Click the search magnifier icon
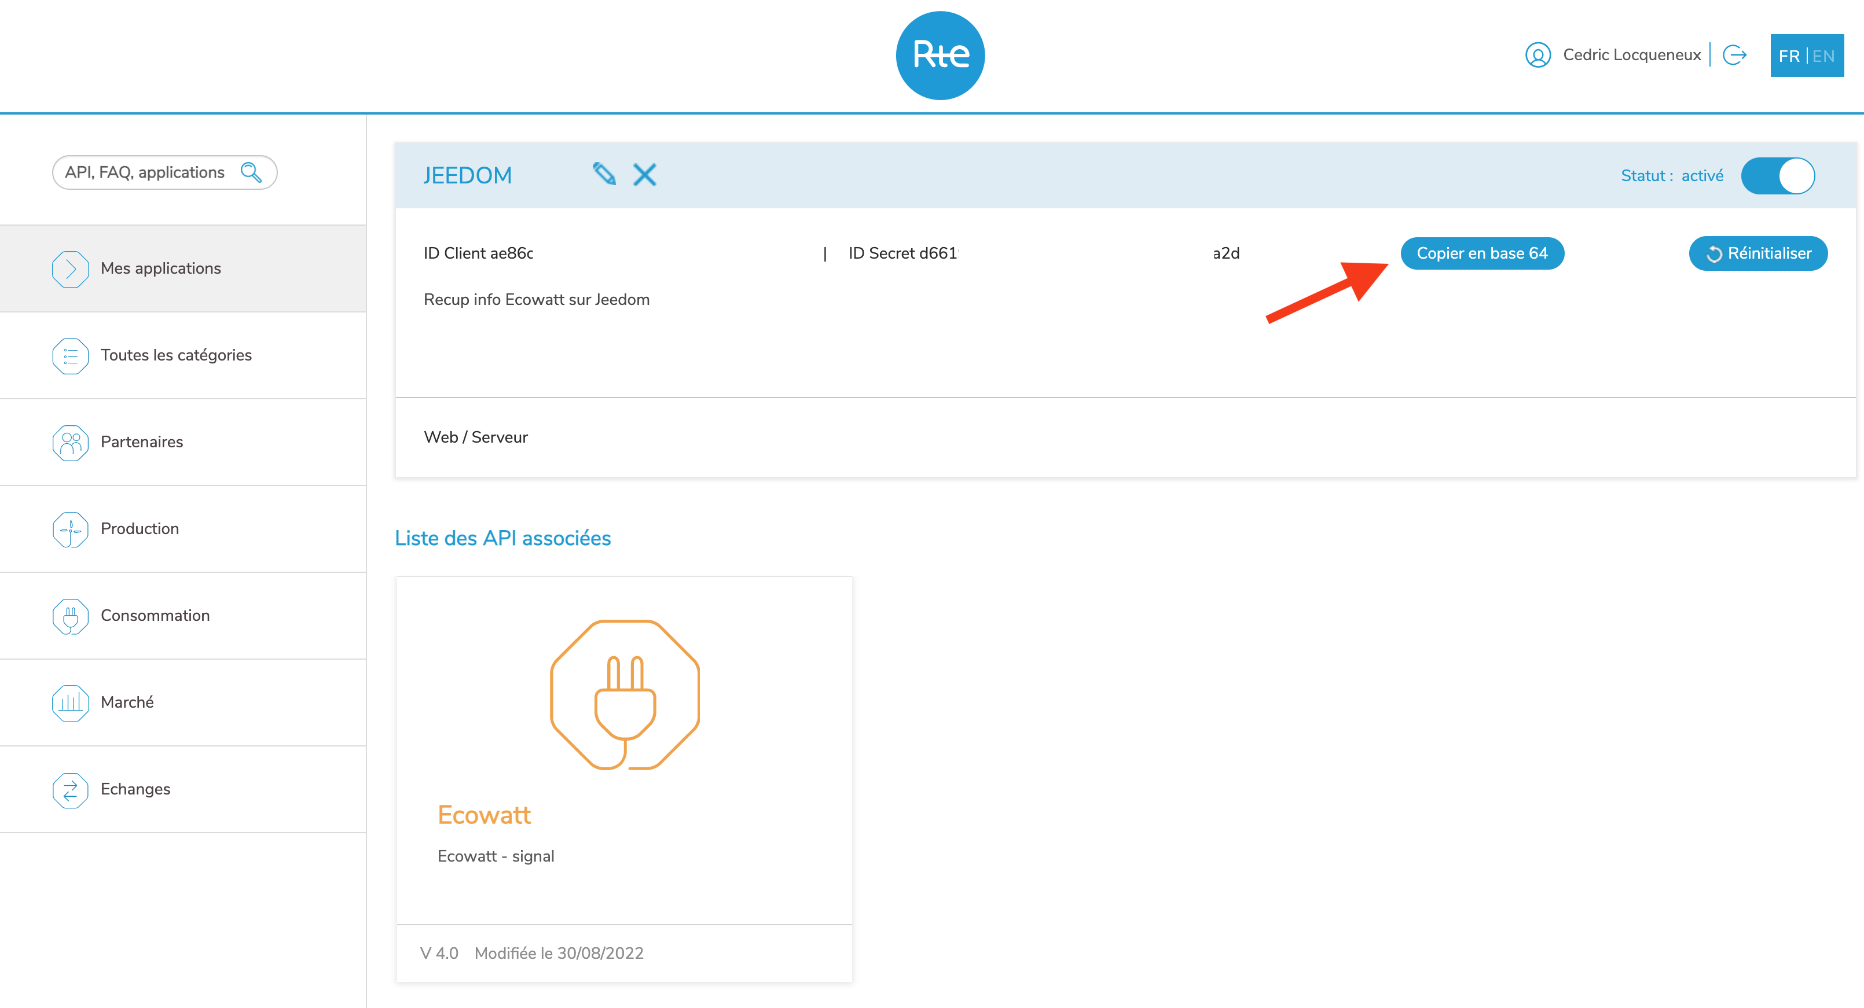Image resolution: width=1864 pixels, height=1008 pixels. pos(251,172)
